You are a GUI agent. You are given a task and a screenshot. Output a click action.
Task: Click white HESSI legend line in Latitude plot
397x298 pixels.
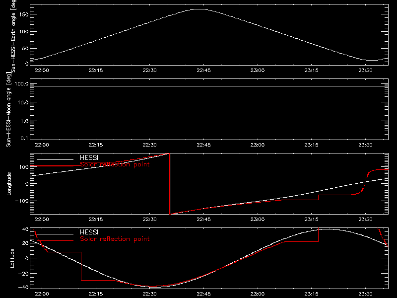click(x=55, y=234)
